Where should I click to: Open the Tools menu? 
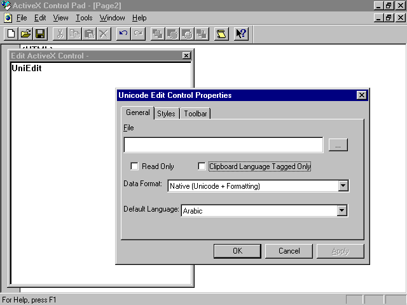[84, 18]
